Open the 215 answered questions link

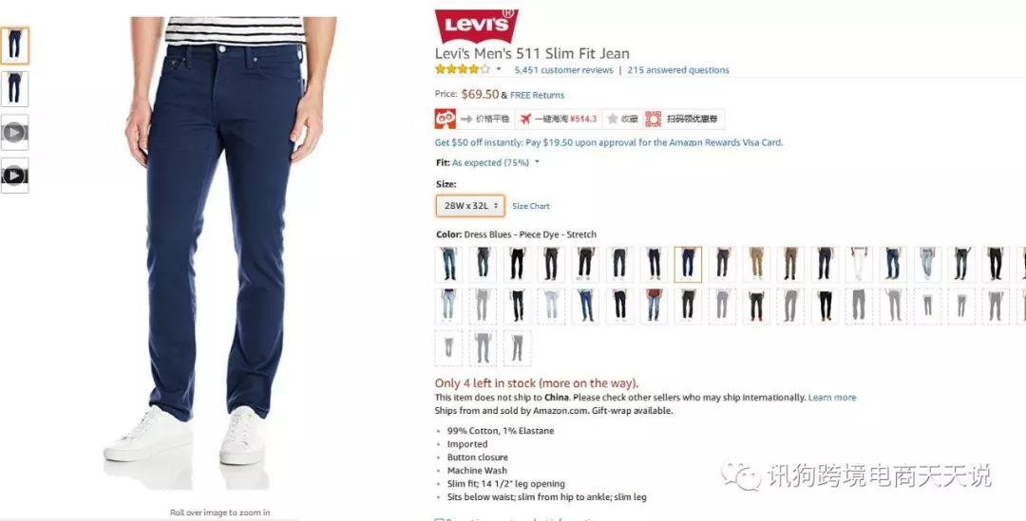tap(678, 70)
